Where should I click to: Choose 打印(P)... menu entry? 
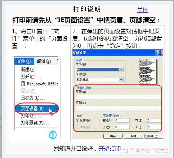(31, 116)
